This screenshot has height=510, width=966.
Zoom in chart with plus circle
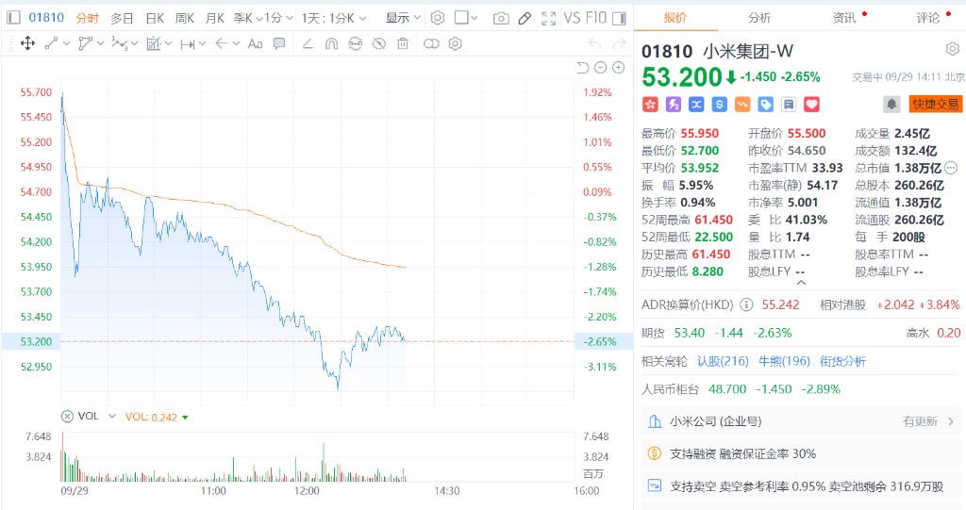click(x=619, y=68)
